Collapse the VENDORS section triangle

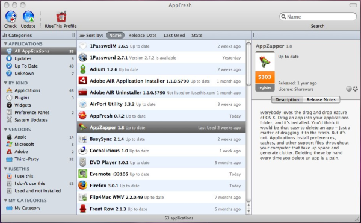5,130
